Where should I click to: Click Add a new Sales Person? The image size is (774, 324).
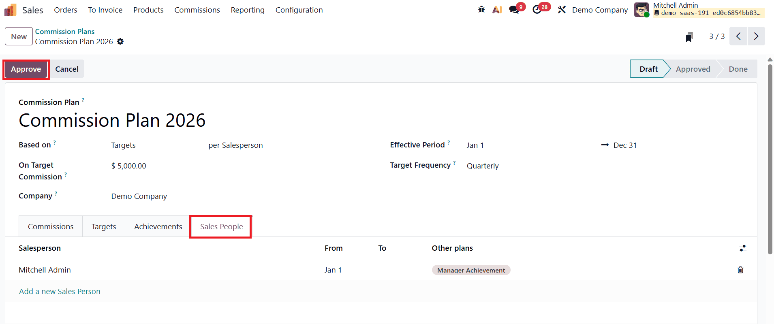pyautogui.click(x=60, y=291)
